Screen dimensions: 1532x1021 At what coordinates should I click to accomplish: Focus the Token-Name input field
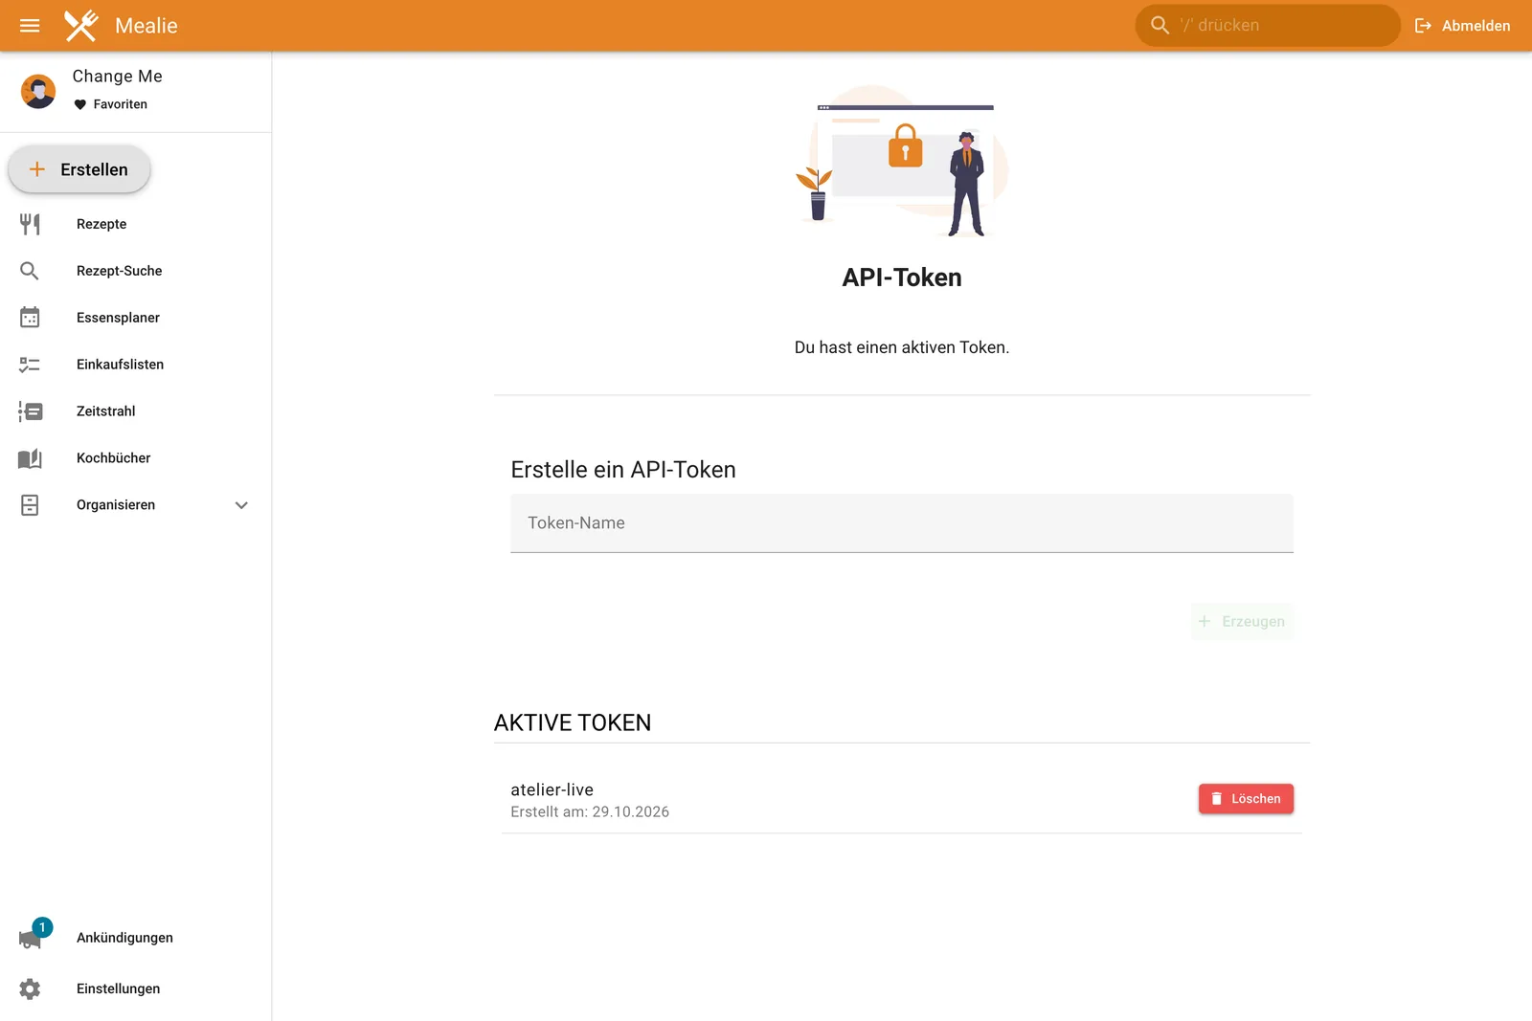coord(902,523)
